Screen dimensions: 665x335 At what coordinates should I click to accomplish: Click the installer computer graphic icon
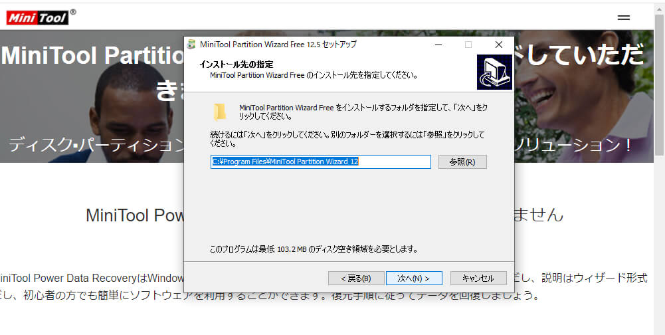click(x=494, y=72)
